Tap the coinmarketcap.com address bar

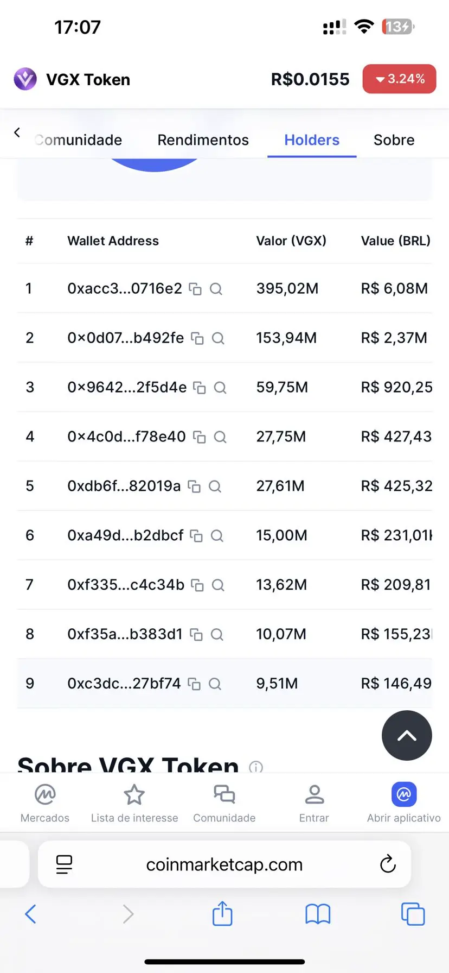pyautogui.click(x=224, y=864)
